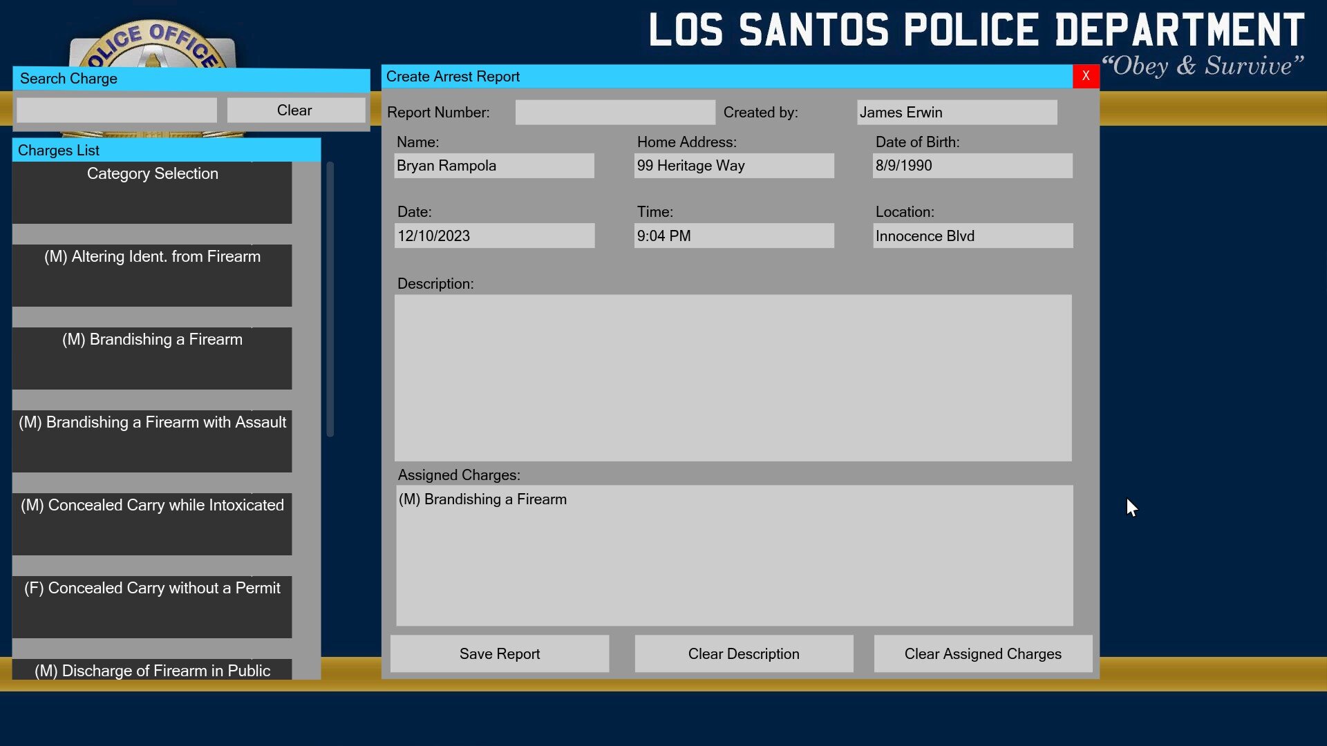The height and width of the screenshot is (746, 1327).
Task: Click the Save Report button
Action: 499,653
